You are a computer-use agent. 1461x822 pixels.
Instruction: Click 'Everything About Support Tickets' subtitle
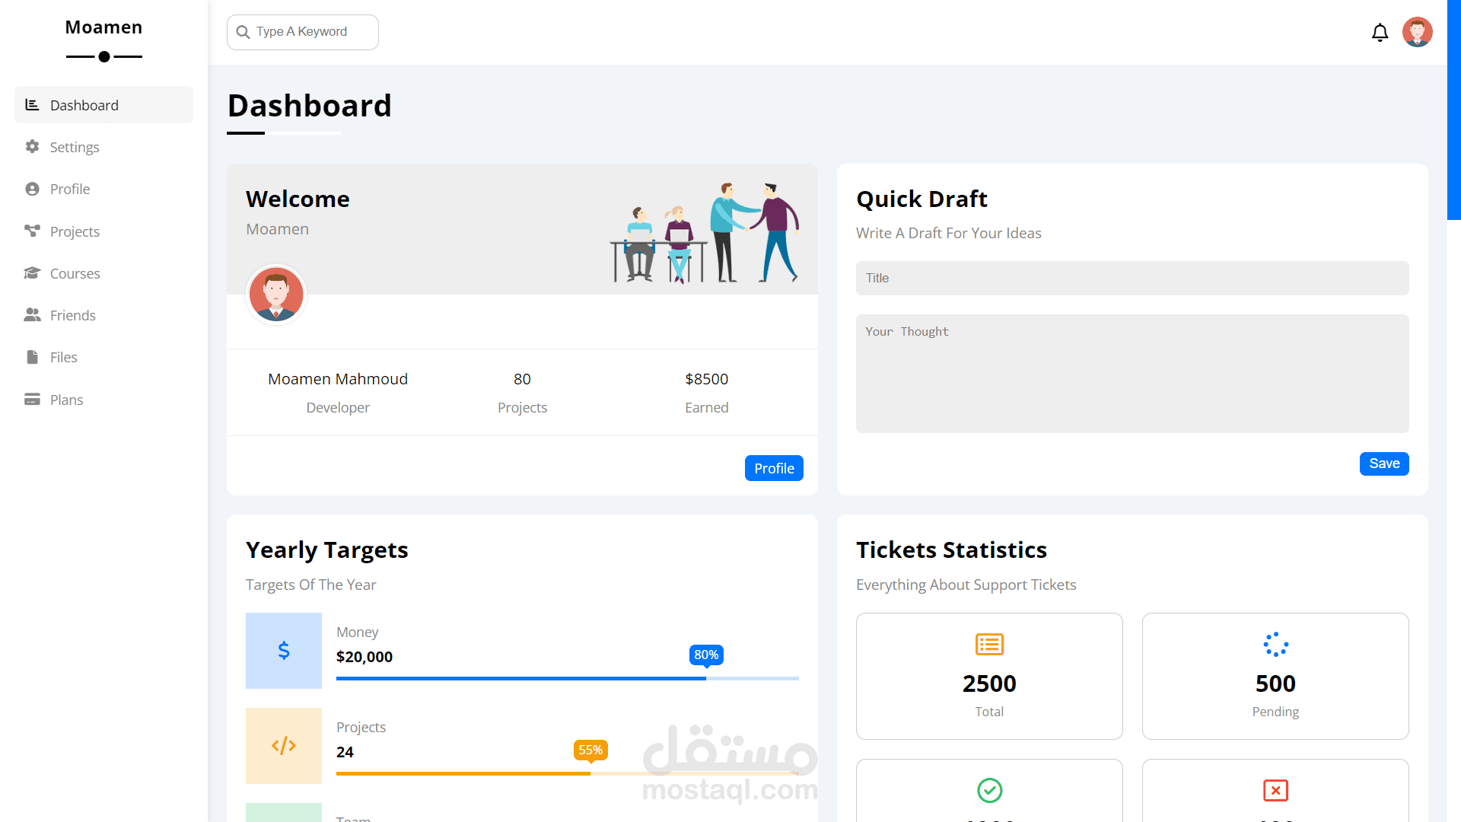966,585
